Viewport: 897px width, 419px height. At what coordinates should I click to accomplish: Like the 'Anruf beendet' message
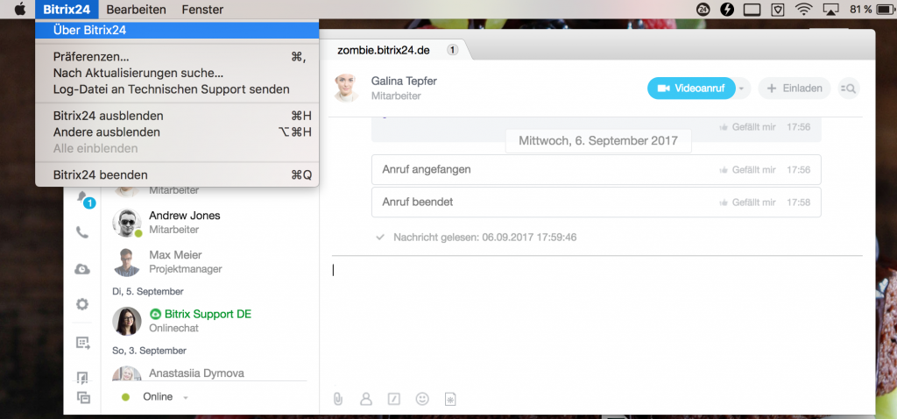tap(748, 202)
